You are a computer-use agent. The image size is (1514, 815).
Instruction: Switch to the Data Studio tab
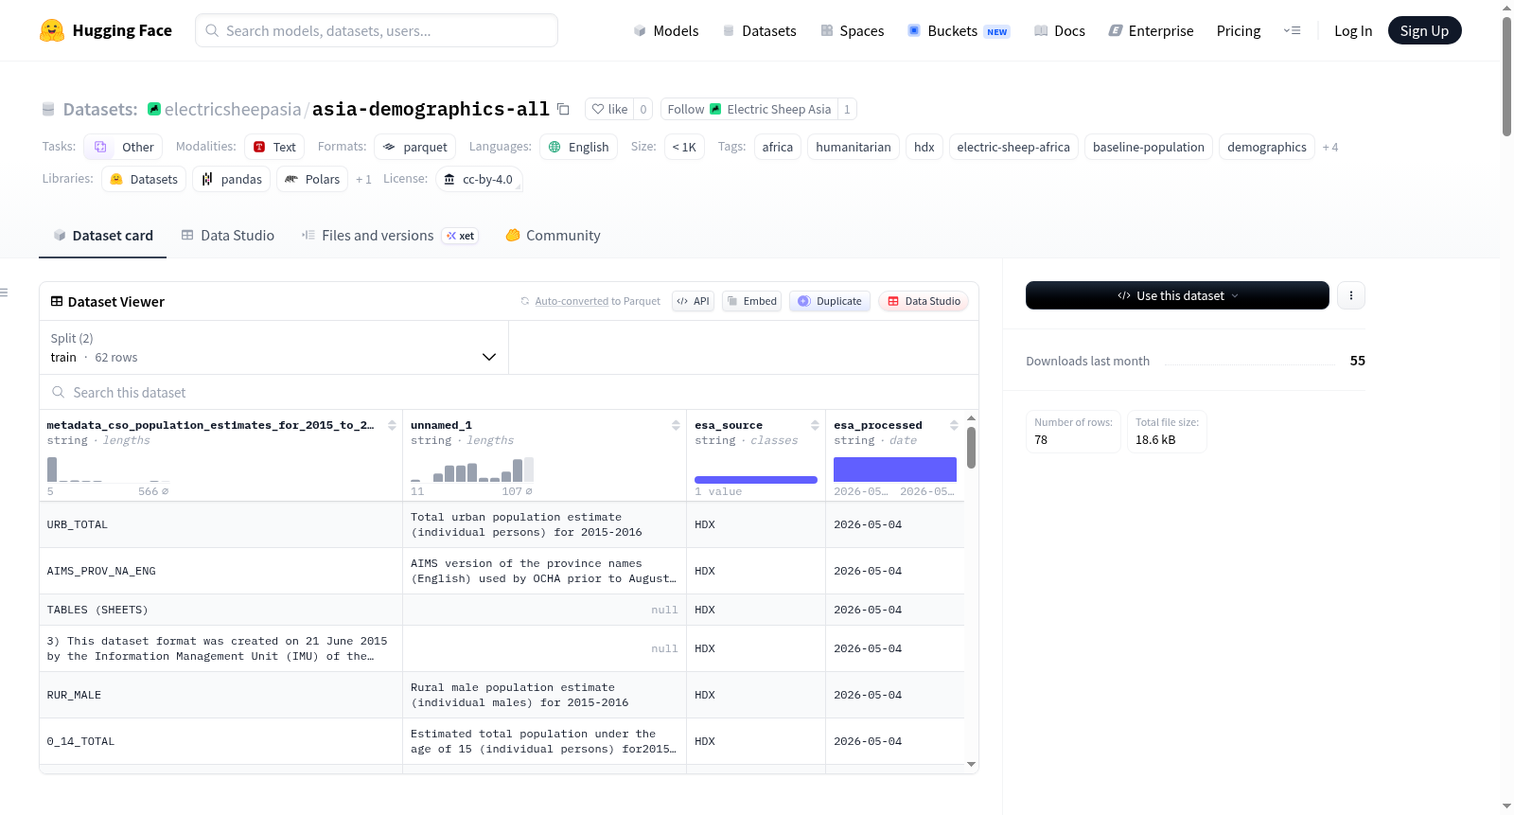point(228,236)
